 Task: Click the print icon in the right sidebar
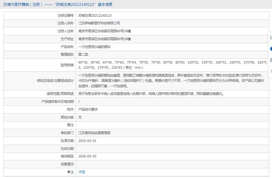[270, 60]
